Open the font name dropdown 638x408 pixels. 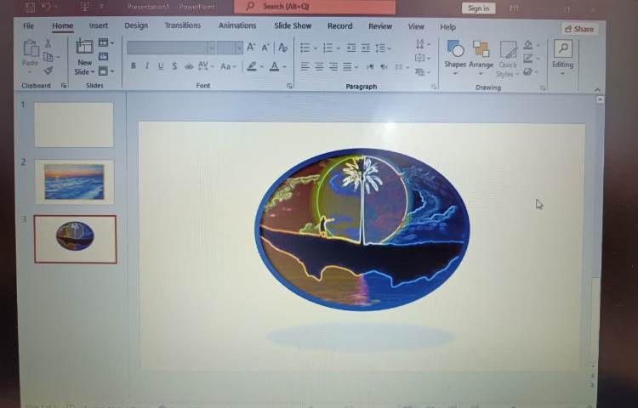(x=209, y=48)
